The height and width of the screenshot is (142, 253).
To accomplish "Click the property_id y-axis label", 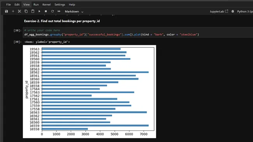I will [x=26, y=89].
